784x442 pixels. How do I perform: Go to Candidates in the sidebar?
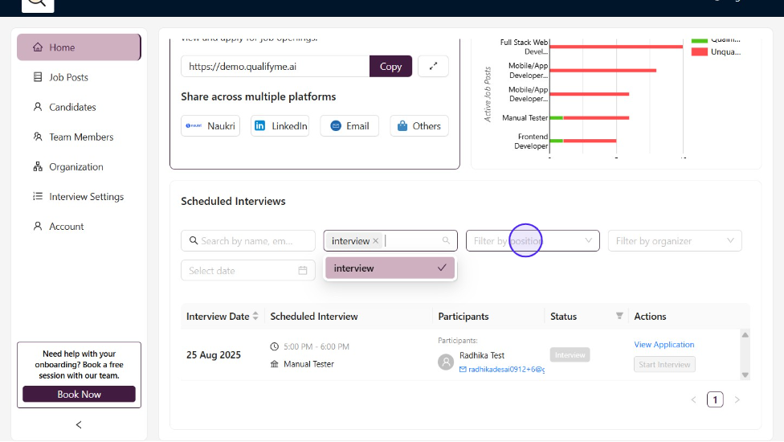click(x=72, y=107)
